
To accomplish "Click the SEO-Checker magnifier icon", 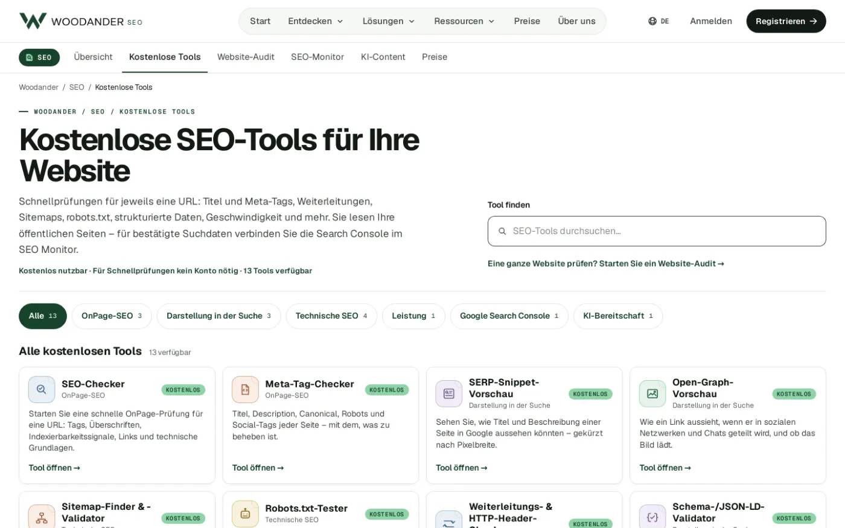I will pyautogui.click(x=42, y=390).
